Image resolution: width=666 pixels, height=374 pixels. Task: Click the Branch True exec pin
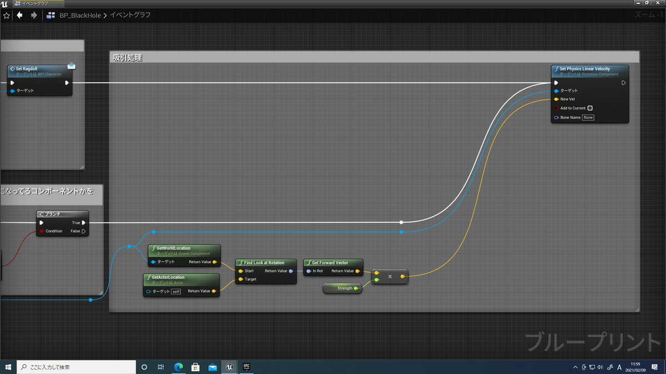[x=84, y=223]
